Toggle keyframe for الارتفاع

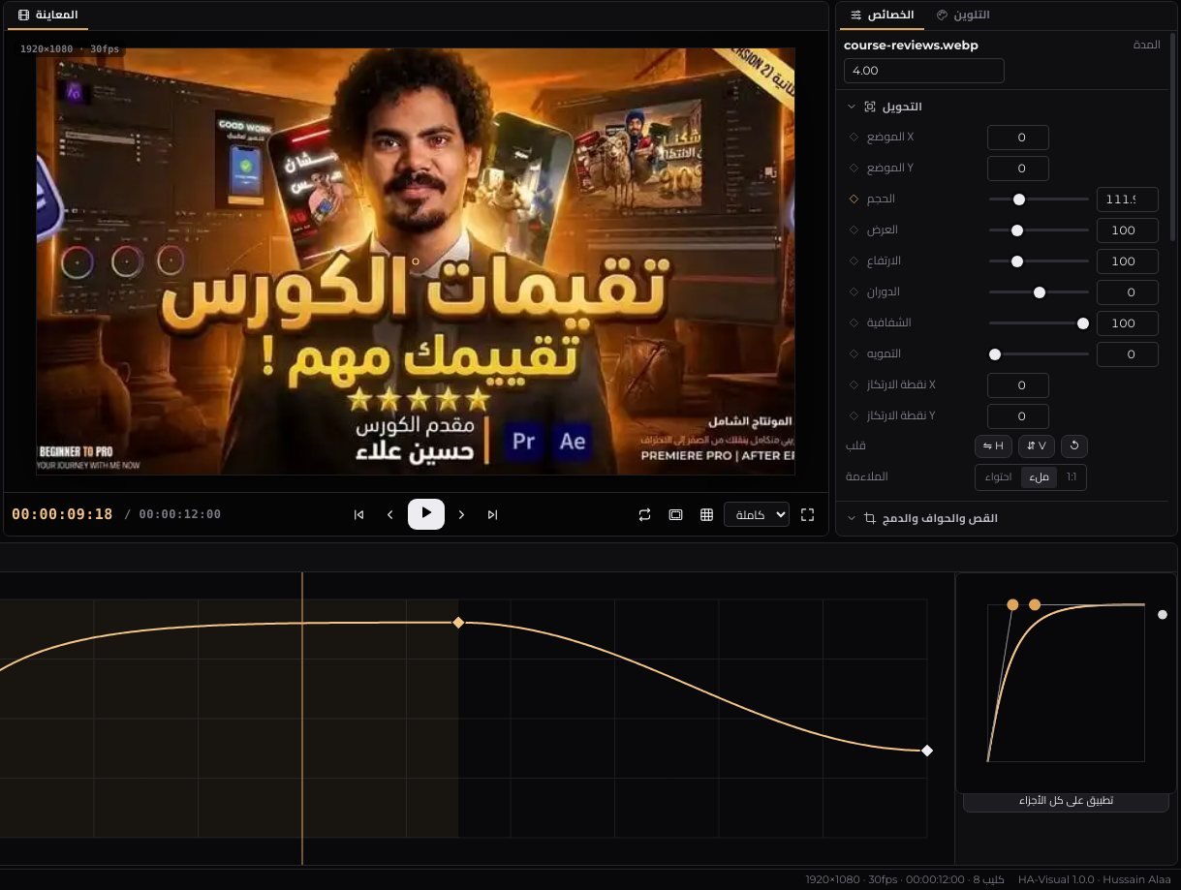854,261
